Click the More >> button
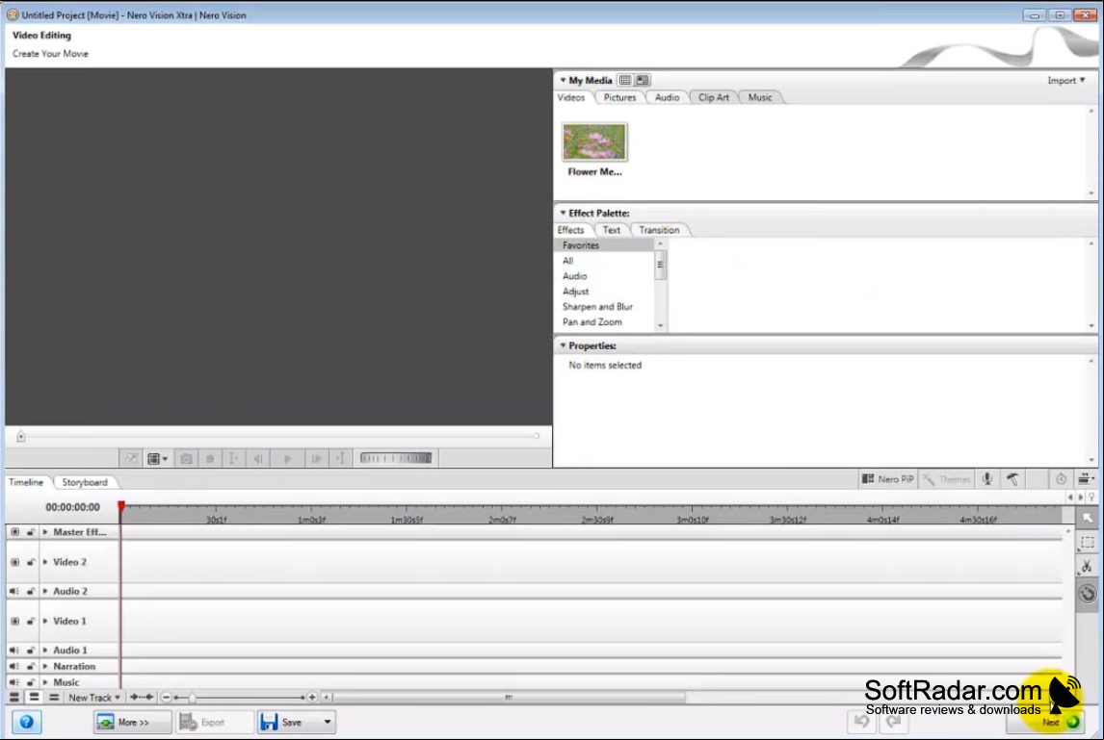 [x=132, y=722]
